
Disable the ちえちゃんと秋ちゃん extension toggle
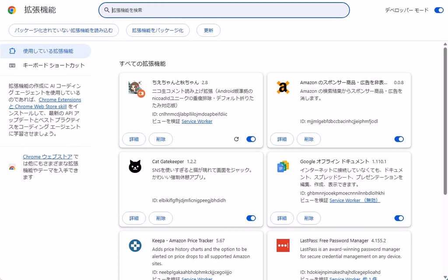click(251, 139)
